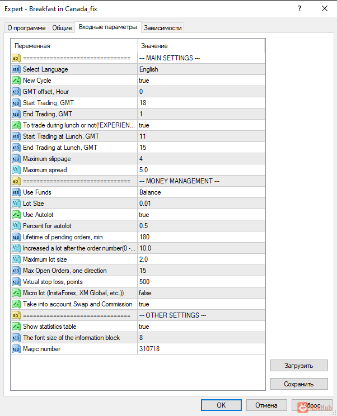The width and height of the screenshot is (337, 416).
Task: Click the string icon beside MAIN SETTINGS row
Action: (16, 58)
